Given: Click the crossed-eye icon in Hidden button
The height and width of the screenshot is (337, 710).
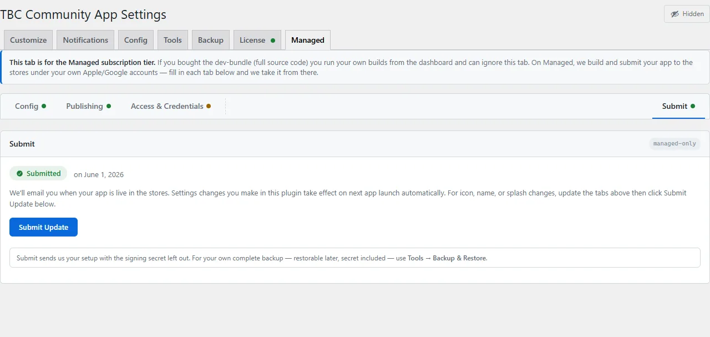Looking at the screenshot, I should pos(674,14).
